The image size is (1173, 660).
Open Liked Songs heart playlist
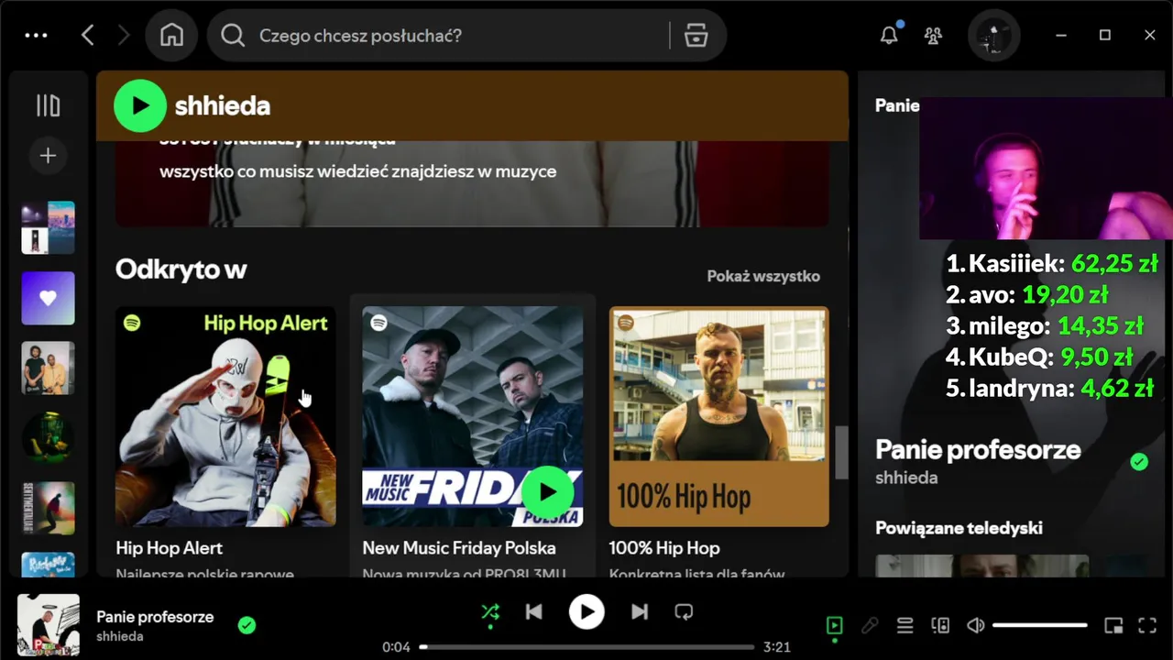click(48, 298)
